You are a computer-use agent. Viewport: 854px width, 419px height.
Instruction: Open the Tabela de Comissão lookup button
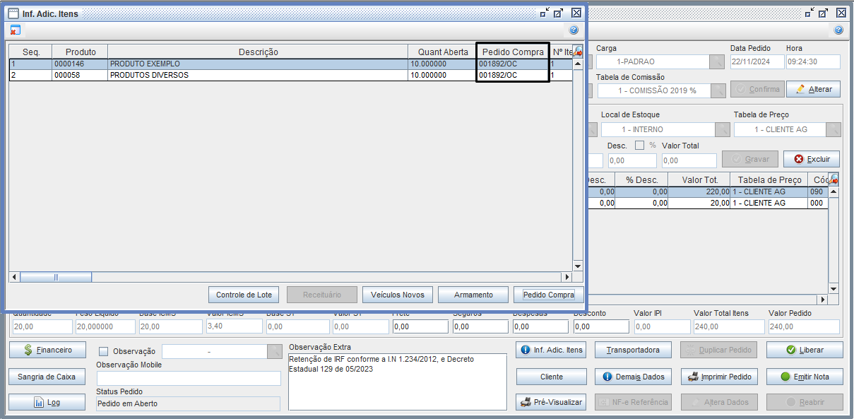[x=718, y=90]
